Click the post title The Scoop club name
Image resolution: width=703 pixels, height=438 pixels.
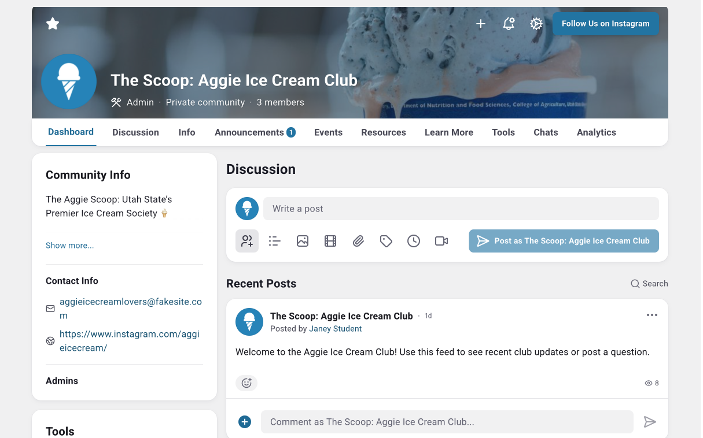(341, 316)
